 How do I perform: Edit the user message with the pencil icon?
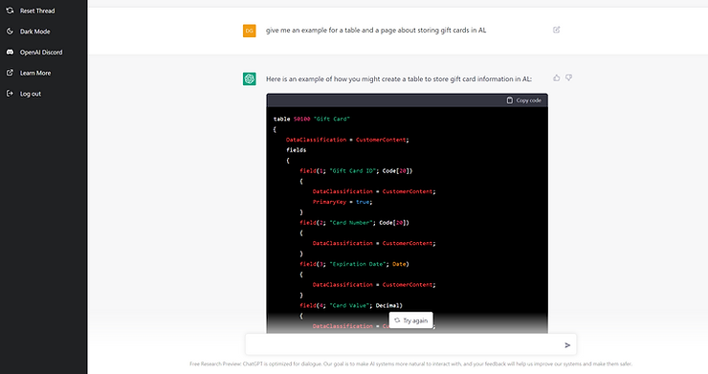556,30
